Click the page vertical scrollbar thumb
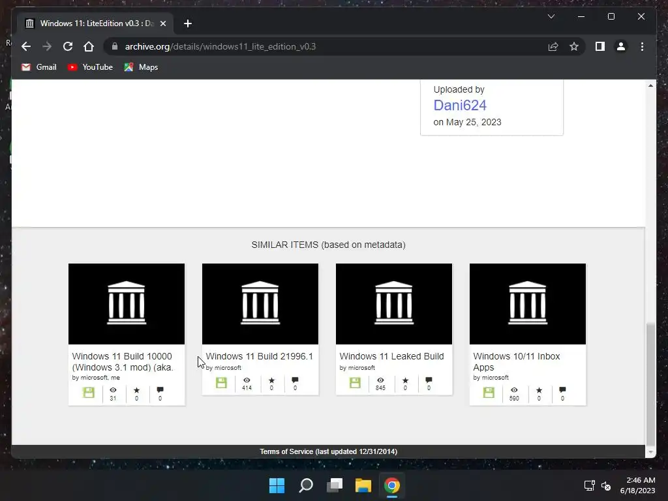The image size is (668, 501). (650, 384)
